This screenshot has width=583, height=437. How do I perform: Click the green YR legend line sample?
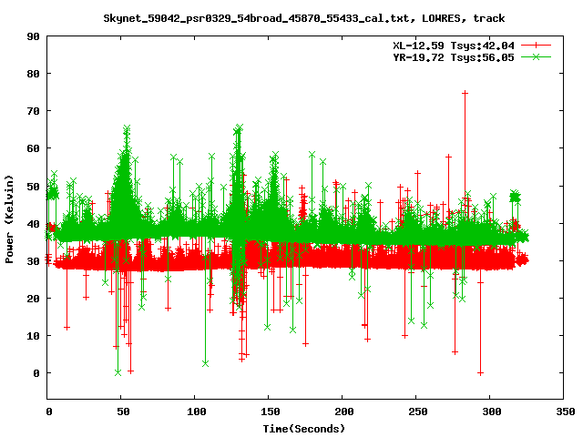tap(536, 56)
